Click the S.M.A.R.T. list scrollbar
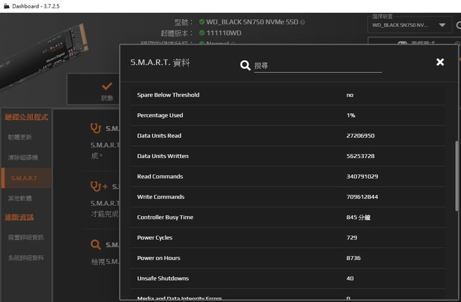The width and height of the screenshot is (461, 302). click(457, 176)
